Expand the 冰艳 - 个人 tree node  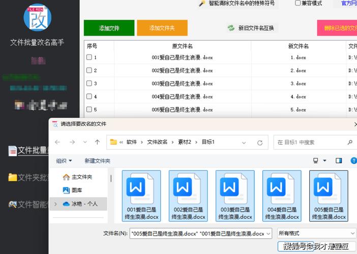pyautogui.click(x=55, y=204)
